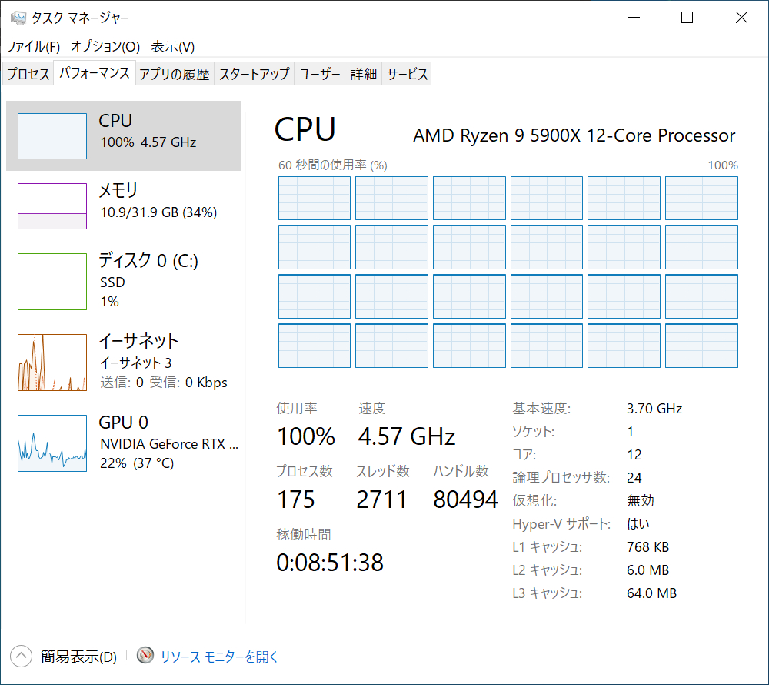This screenshot has height=685, width=769.
Task: Maximize the Task Manager window
Action: pyautogui.click(x=687, y=18)
